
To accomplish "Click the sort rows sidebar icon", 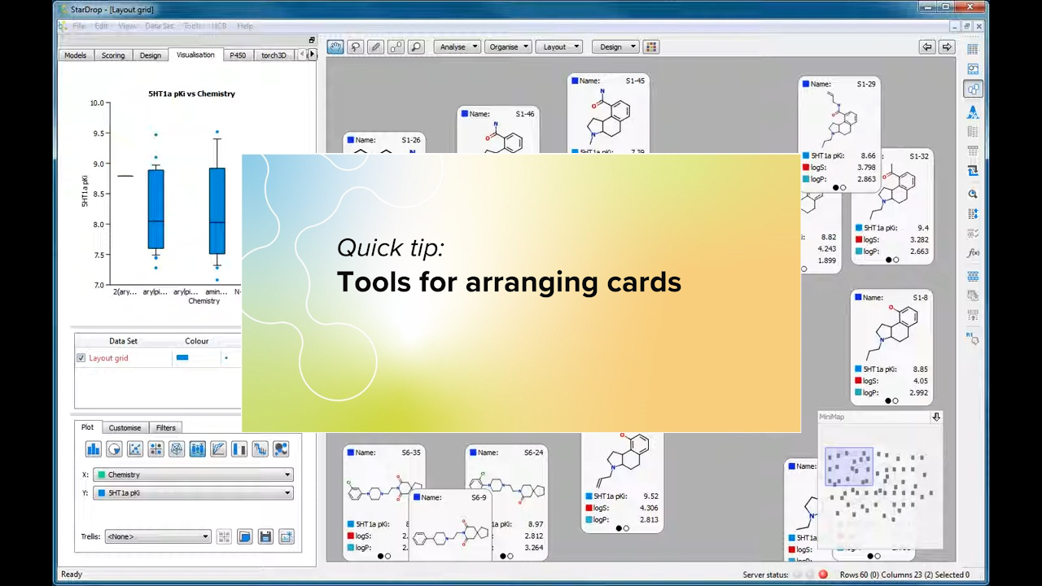I will [973, 214].
